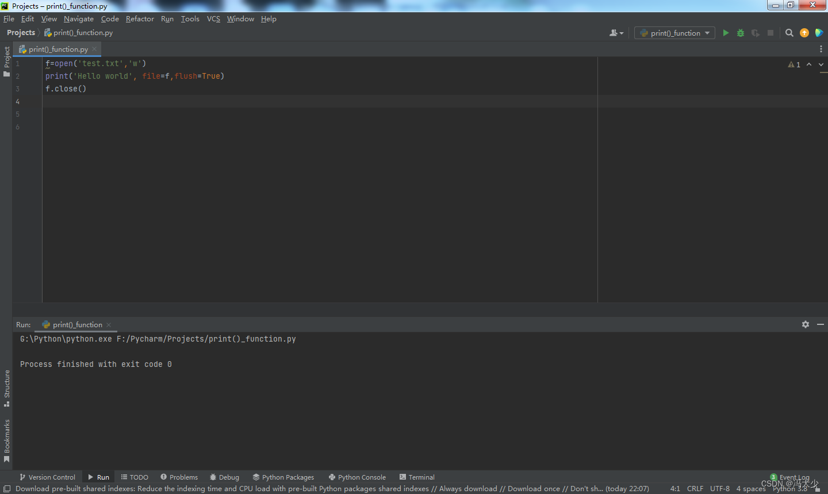Viewport: 828px width, 494px height.
Task: Open Search Everywhere magnifier icon
Action: pos(789,33)
